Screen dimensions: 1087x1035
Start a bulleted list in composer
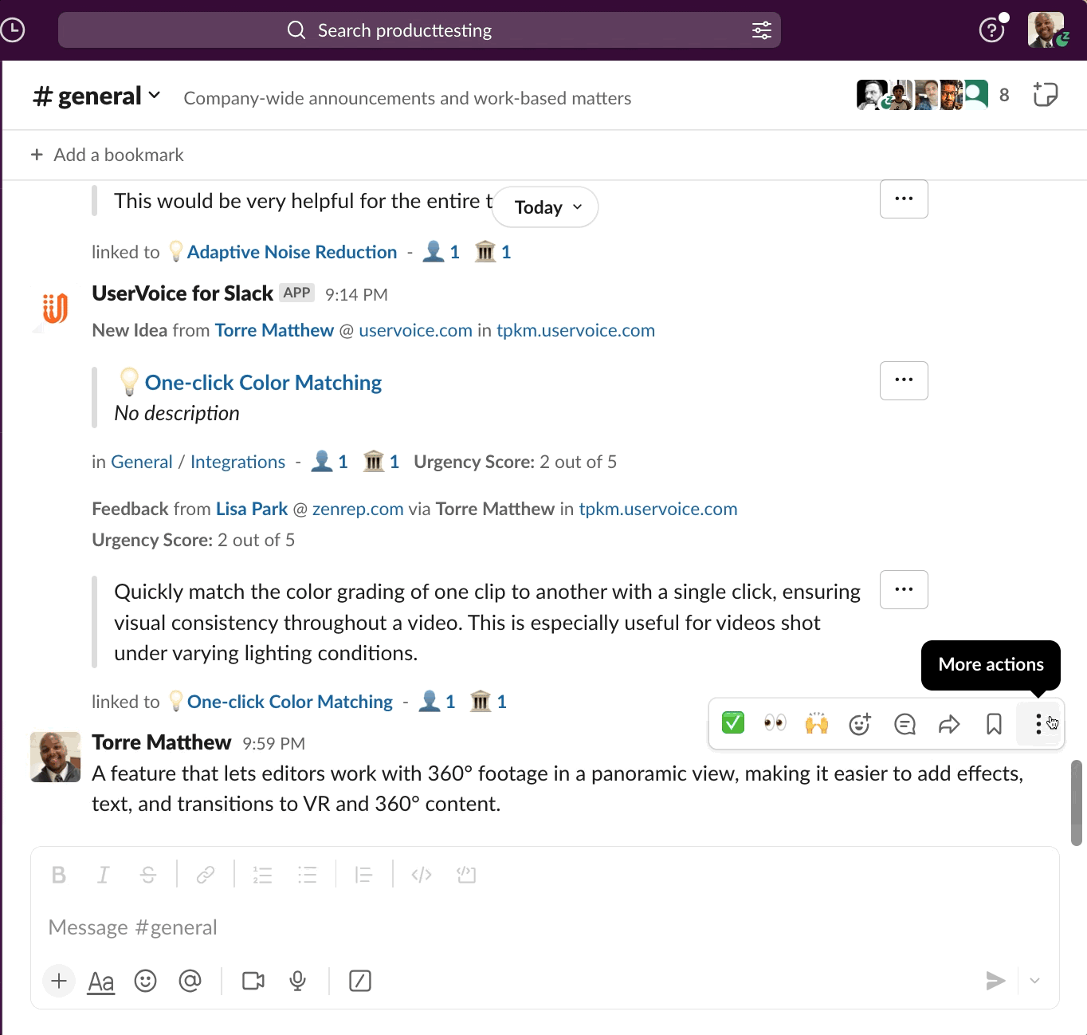click(308, 875)
